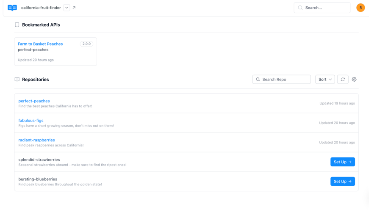Click the refresh repositories icon
This screenshot has height=210, width=369.
(x=343, y=80)
